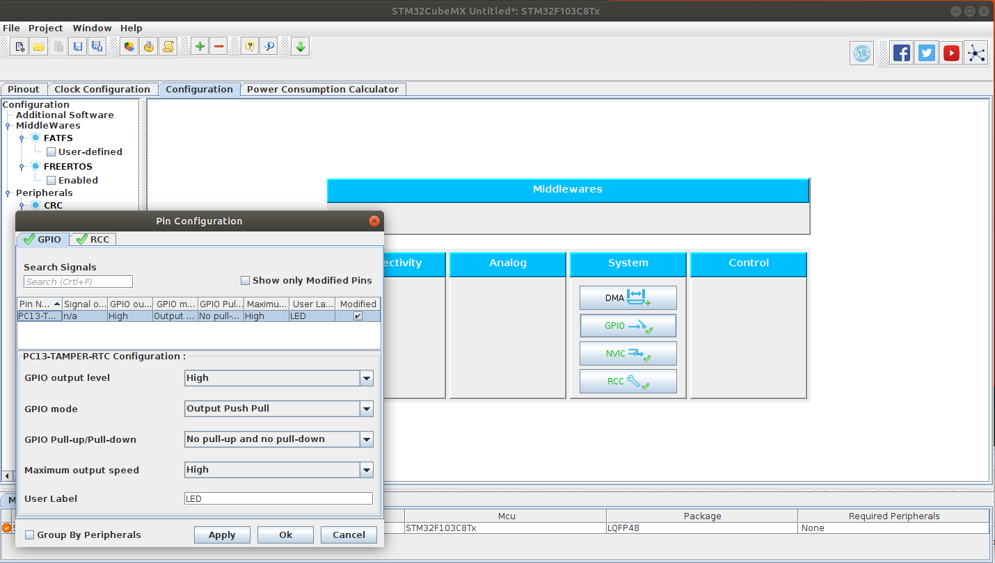Select the RCC tab in Pin Configuration
This screenshot has width=995, height=563.
point(93,239)
